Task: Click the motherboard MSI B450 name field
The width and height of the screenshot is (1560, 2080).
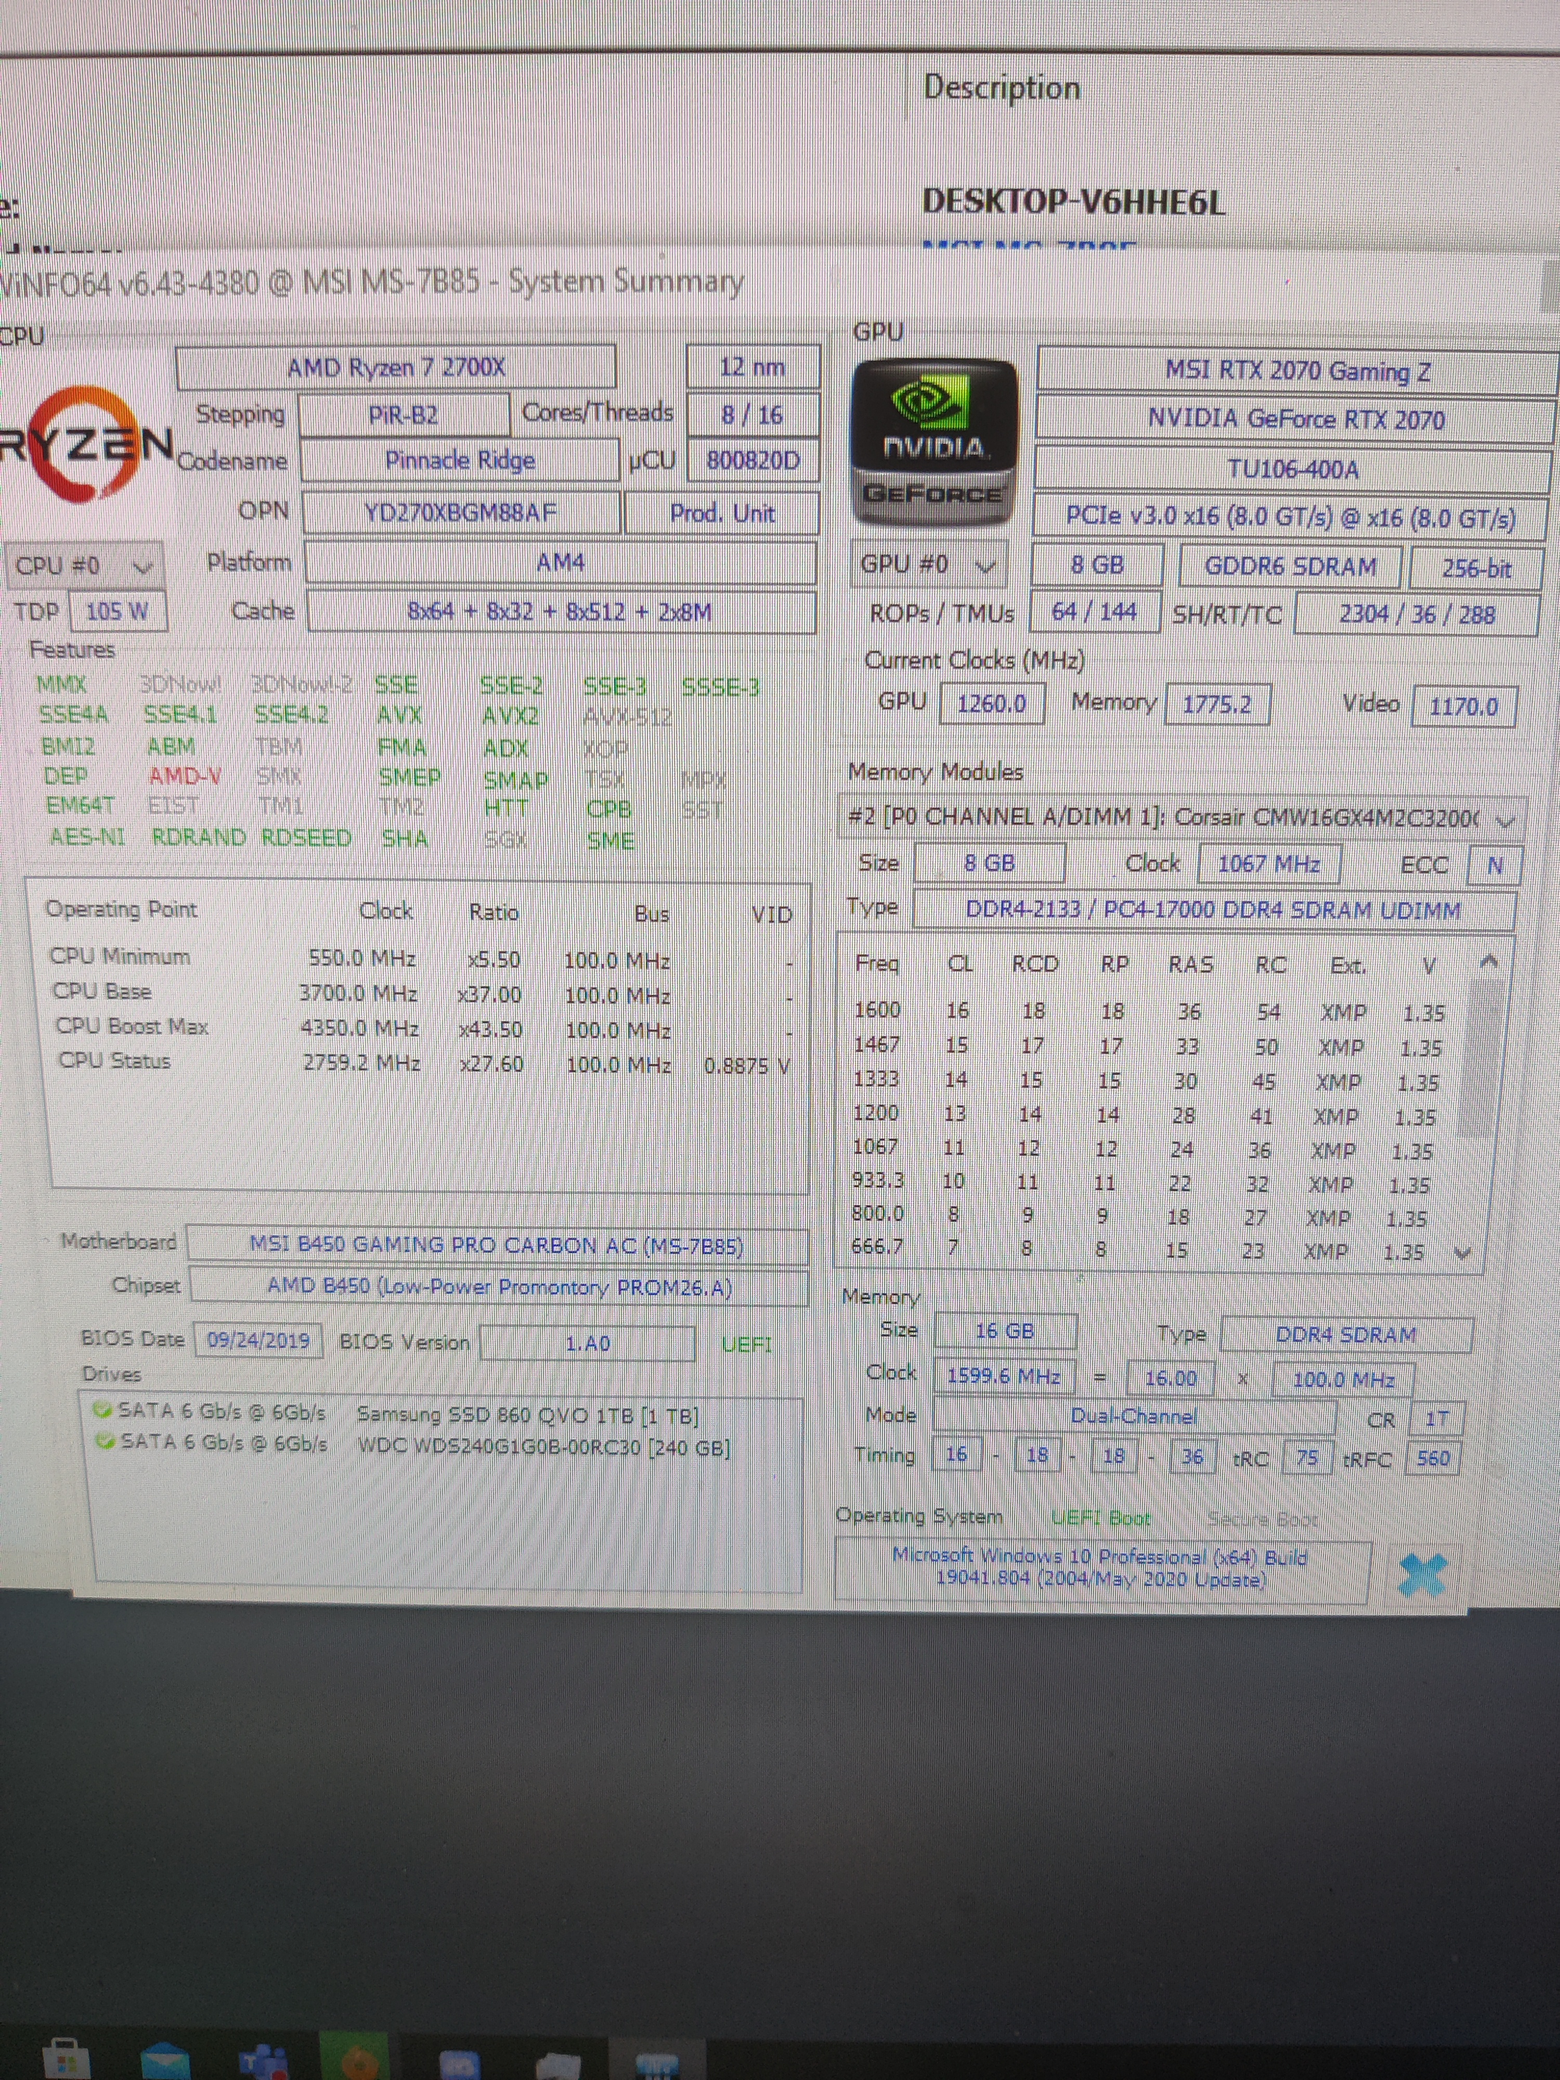Action: coord(497,1245)
